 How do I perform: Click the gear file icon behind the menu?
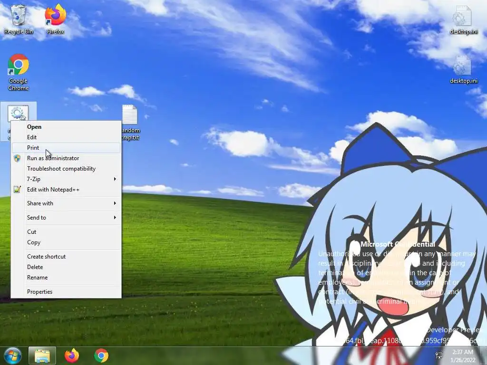tap(18, 113)
